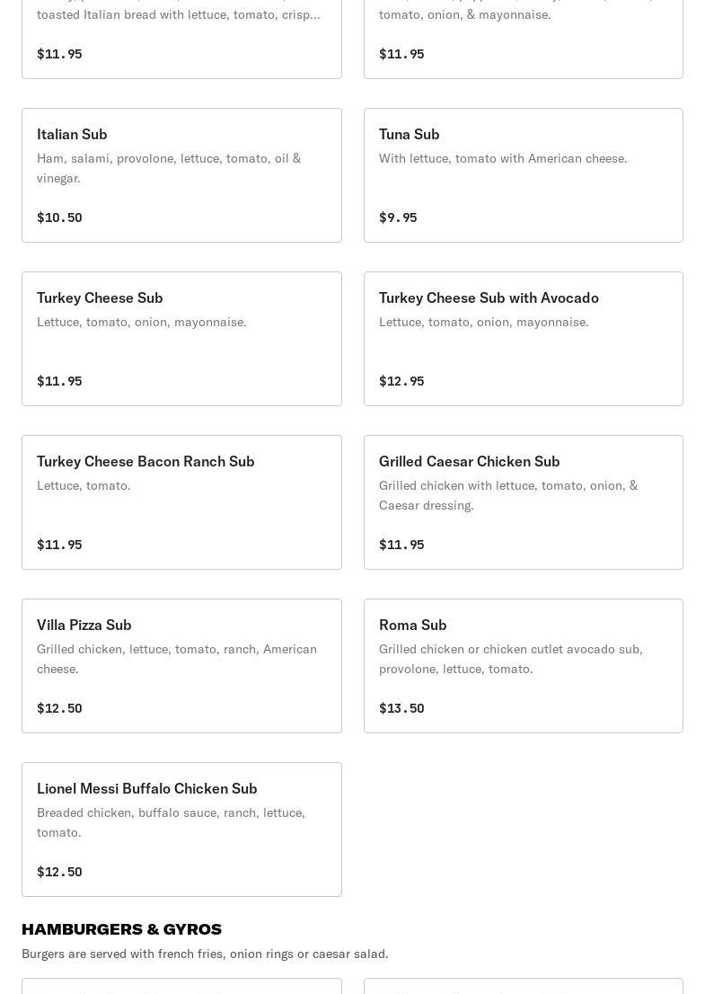Click the $9.95 price on Tuna Sub
705x994 pixels.
(398, 217)
